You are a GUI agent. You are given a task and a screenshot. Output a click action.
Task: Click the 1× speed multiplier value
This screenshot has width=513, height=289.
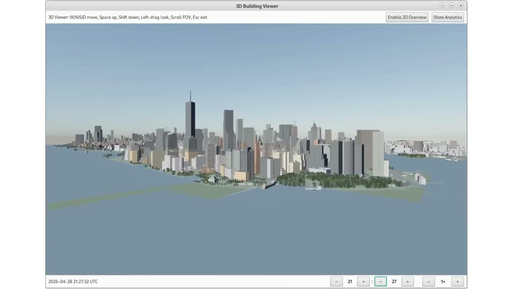tap(443, 282)
